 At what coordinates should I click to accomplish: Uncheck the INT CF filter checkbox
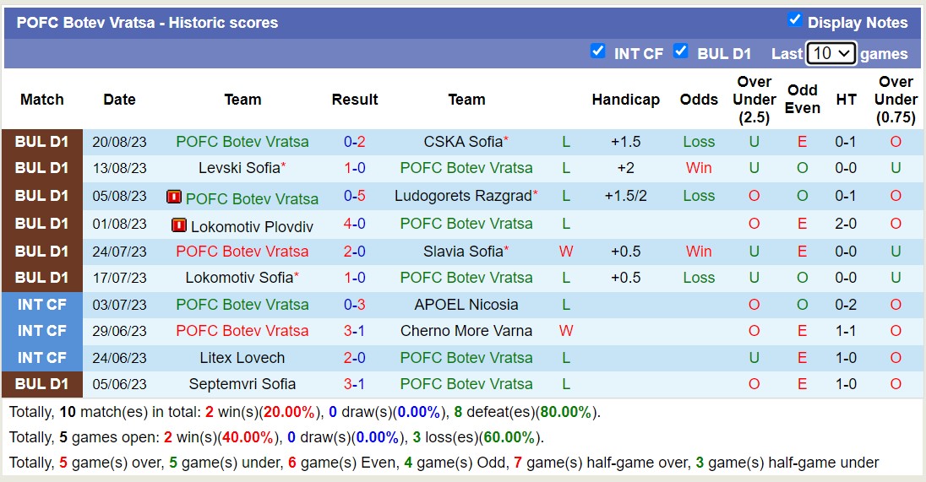click(x=597, y=51)
